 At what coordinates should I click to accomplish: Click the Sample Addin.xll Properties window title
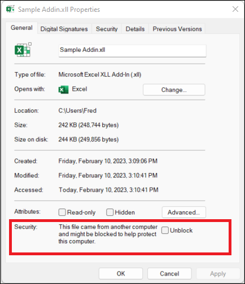pos(59,10)
